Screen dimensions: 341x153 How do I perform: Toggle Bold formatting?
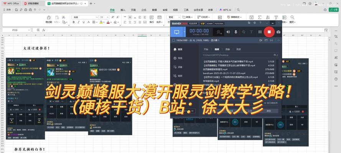pos(74,22)
